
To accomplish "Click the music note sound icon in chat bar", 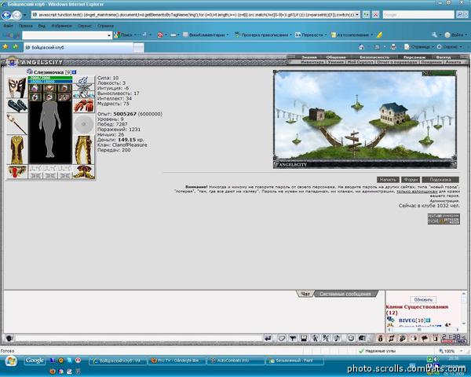I will pyautogui.click(x=337, y=339).
